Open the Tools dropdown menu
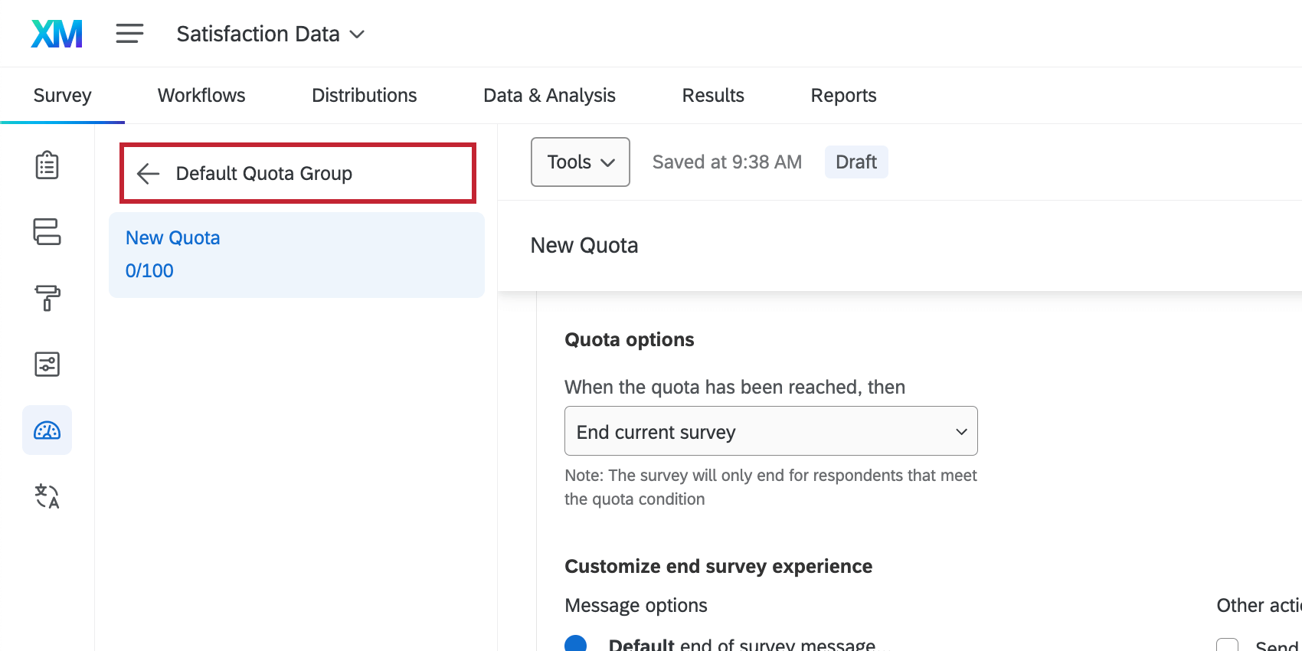Screen dimensions: 1302x651 pyautogui.click(x=580, y=162)
